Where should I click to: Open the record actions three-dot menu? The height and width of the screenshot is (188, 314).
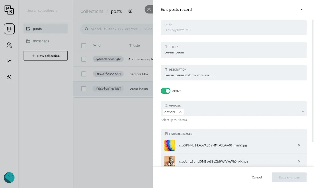pyautogui.click(x=303, y=10)
